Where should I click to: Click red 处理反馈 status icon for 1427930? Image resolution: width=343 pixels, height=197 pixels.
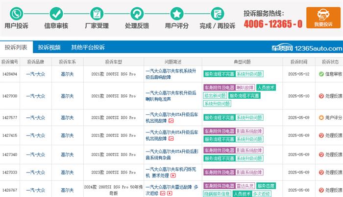(321, 96)
